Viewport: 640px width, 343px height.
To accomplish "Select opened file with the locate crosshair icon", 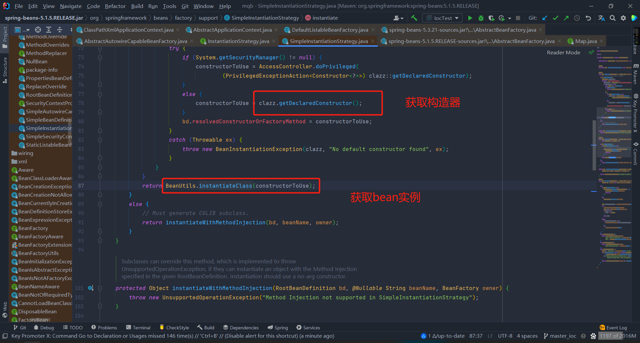I will pos(38,30).
